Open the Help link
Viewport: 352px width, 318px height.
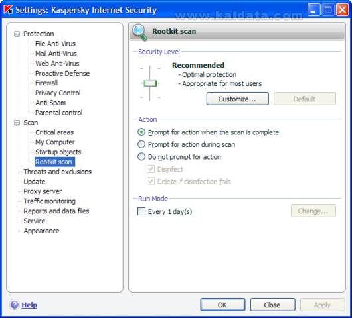29,305
